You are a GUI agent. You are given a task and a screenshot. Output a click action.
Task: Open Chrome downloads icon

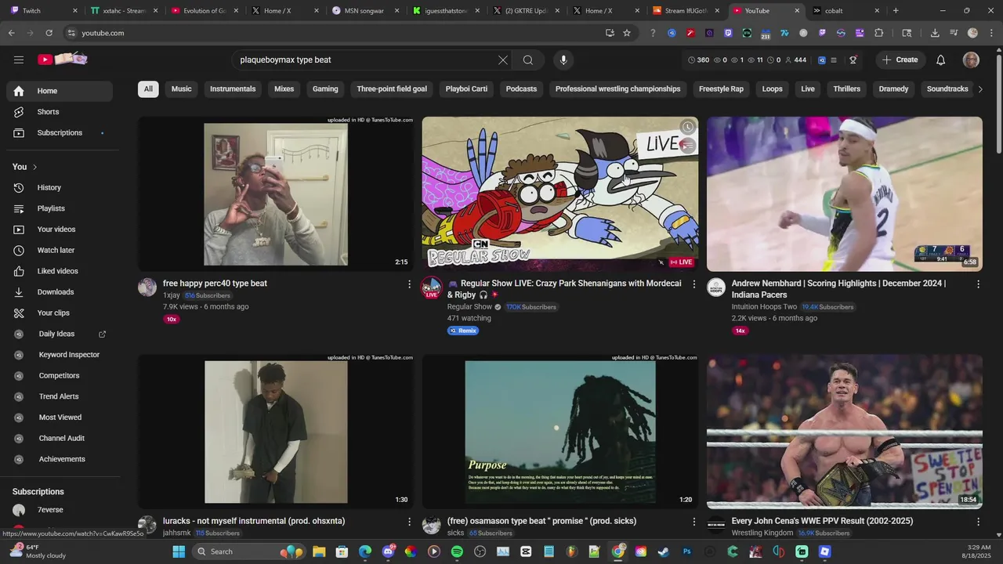coord(935,33)
